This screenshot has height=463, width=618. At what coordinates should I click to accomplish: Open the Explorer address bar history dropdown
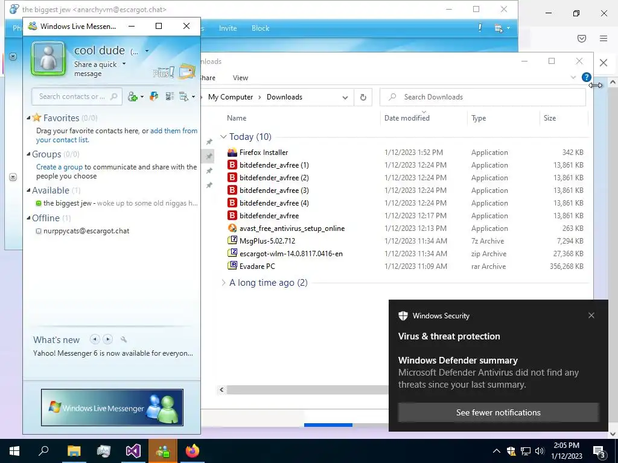pos(345,97)
